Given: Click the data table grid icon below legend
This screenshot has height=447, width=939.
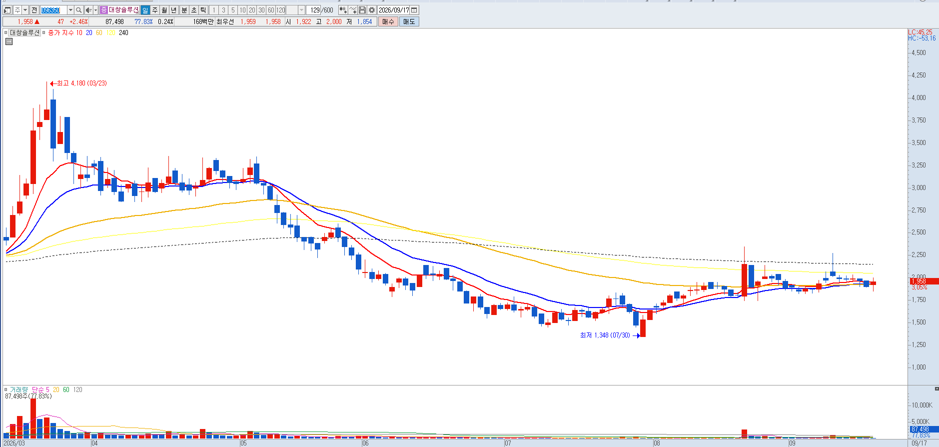Looking at the screenshot, I should coord(9,41).
